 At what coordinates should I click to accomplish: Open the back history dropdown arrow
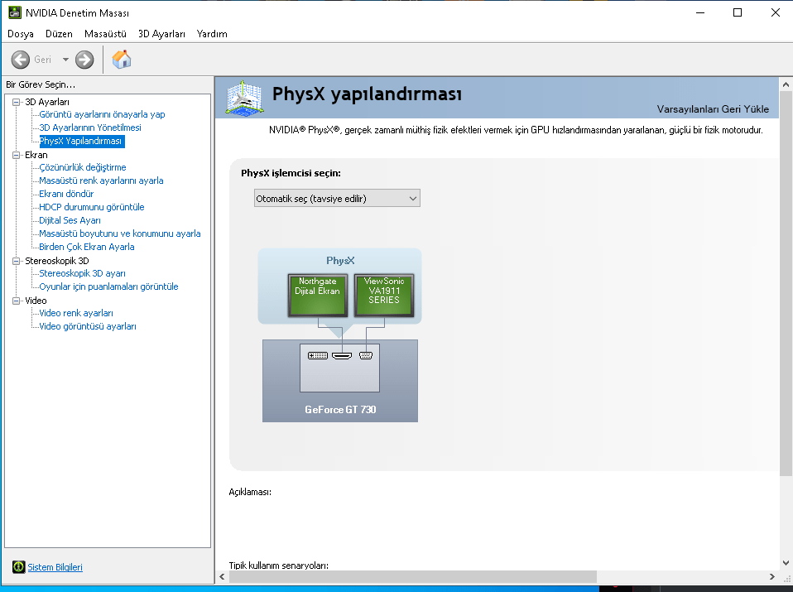coord(65,60)
